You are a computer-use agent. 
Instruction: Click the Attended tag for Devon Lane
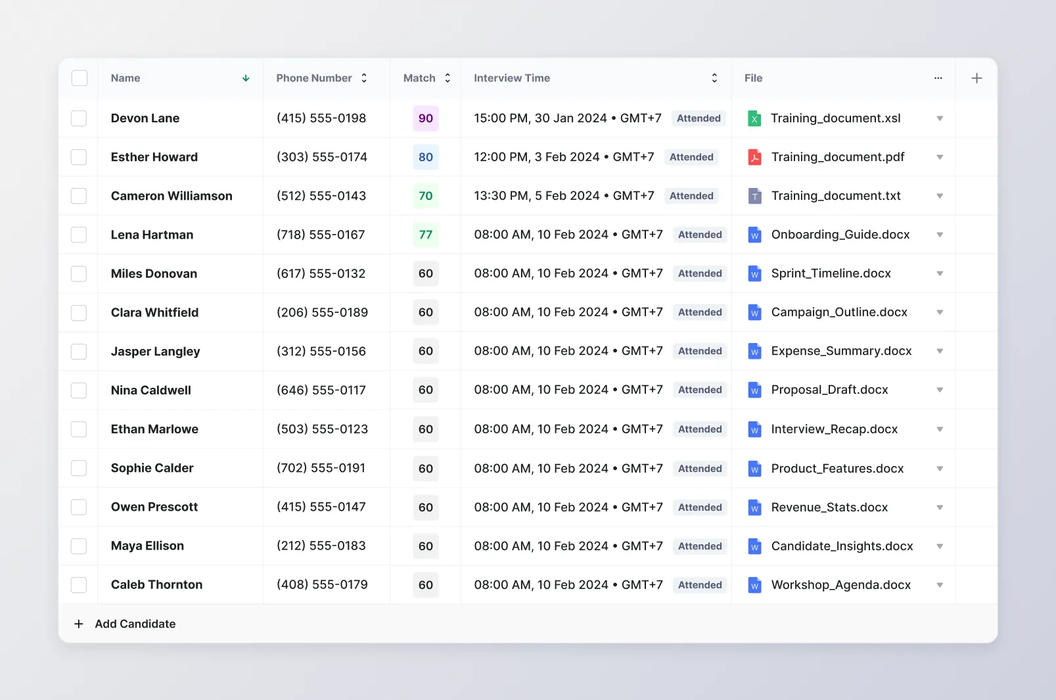(x=699, y=118)
